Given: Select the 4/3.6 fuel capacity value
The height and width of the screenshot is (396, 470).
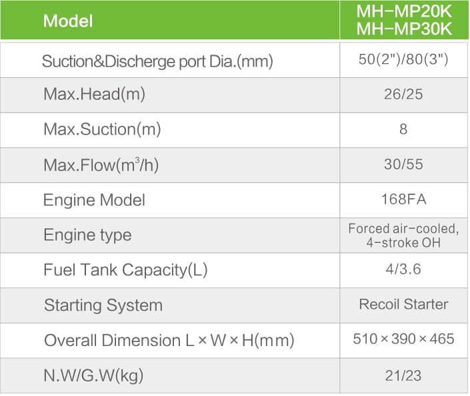Looking at the screenshot, I should tap(403, 269).
